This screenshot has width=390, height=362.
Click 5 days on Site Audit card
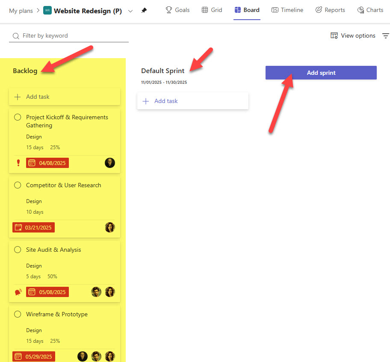(33, 277)
